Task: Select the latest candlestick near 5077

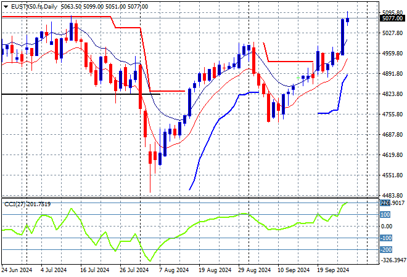Action: [348, 20]
